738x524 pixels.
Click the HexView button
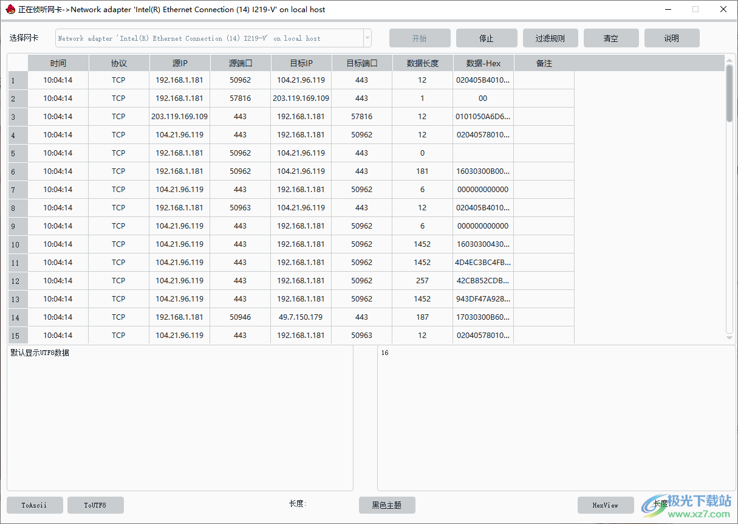point(606,505)
